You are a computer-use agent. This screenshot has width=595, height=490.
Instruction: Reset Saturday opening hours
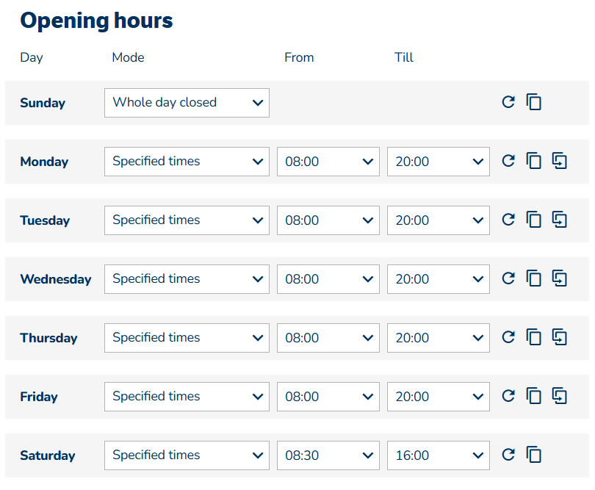(508, 455)
